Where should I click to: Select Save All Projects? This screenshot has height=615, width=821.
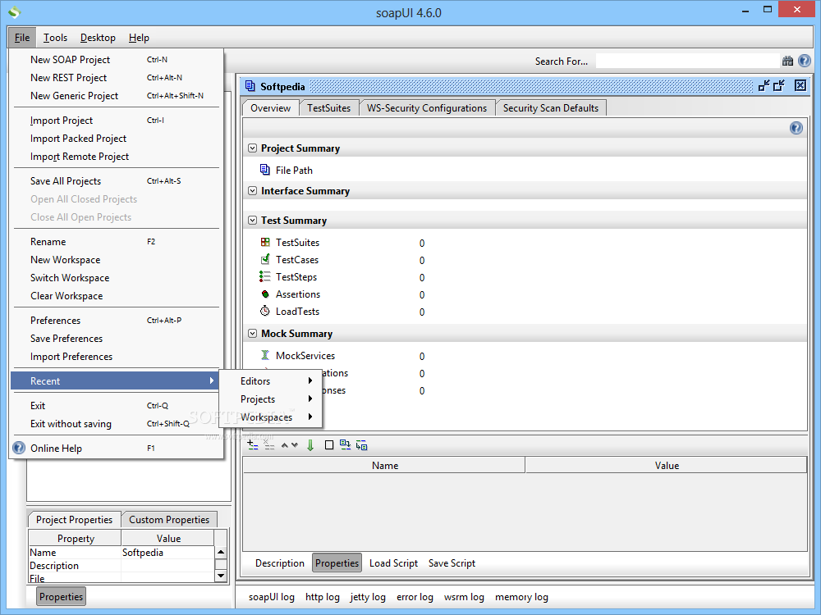point(117,181)
